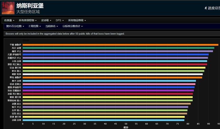Screen dimensions: 220x129
Task: Click the 纳斯利亚堡 zone title
Action: tap(30, 6)
